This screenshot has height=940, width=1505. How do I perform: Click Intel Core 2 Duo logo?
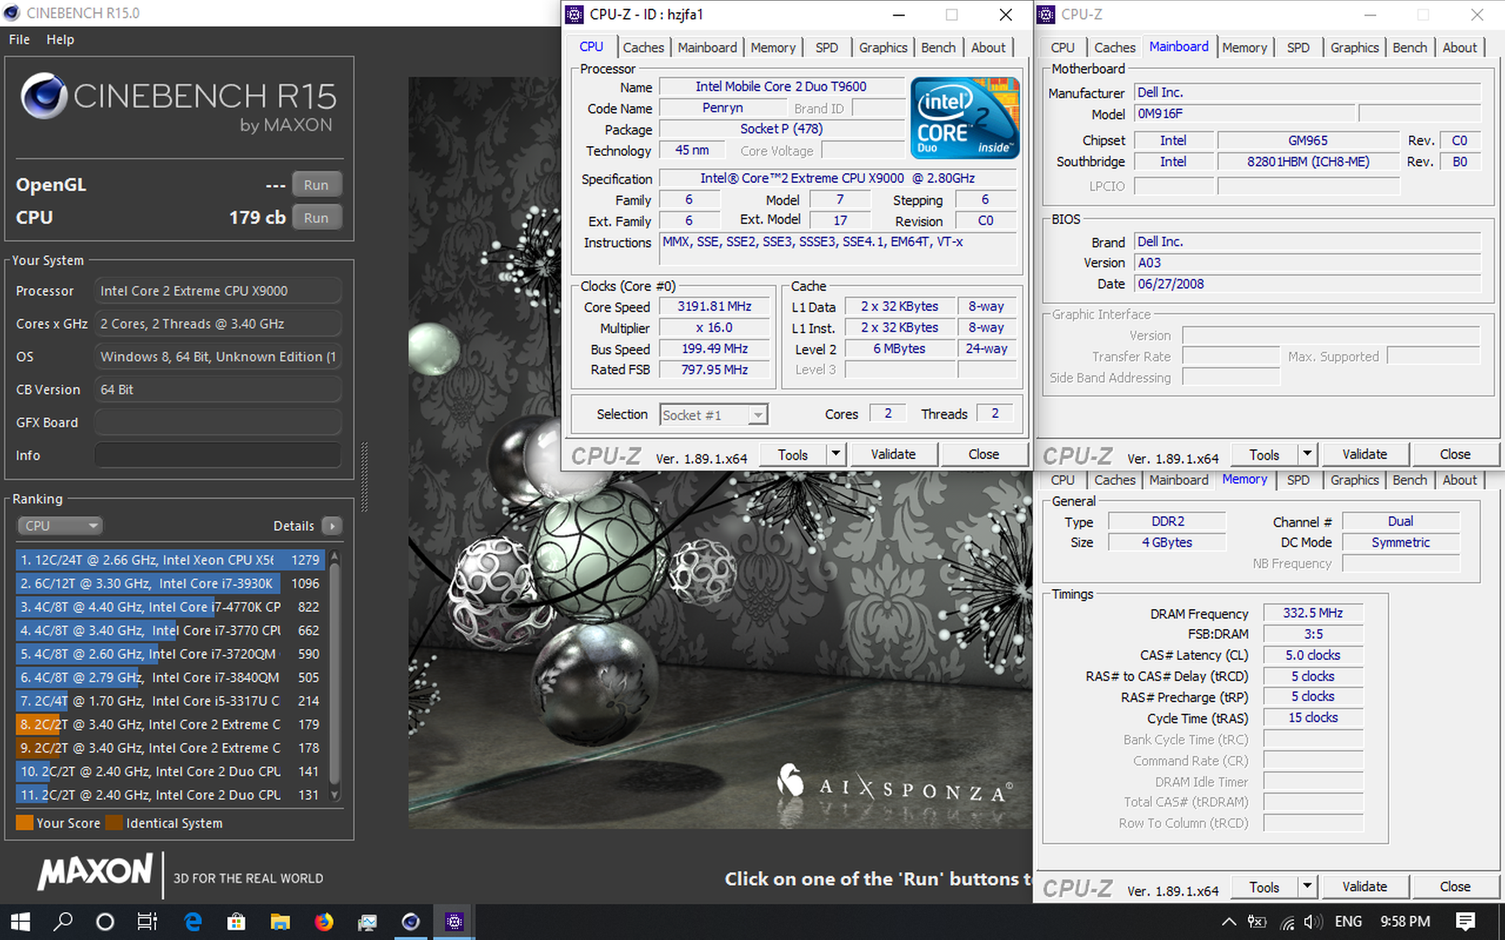pos(965,117)
